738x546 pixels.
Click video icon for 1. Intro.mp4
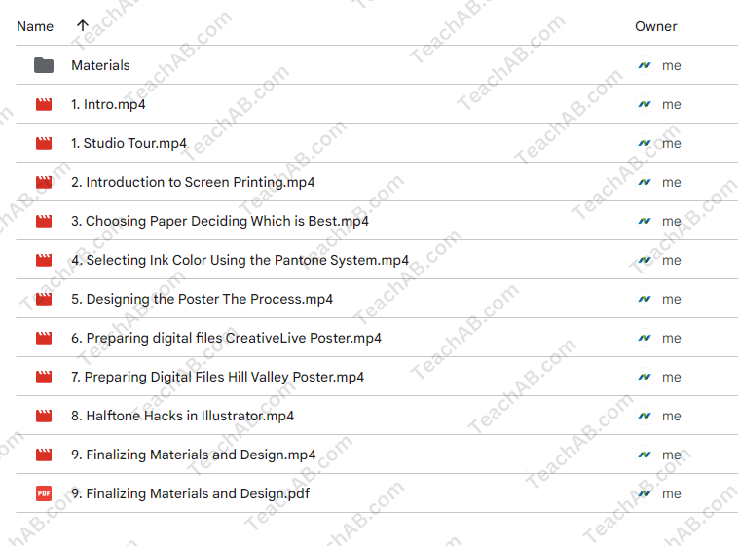click(x=44, y=104)
